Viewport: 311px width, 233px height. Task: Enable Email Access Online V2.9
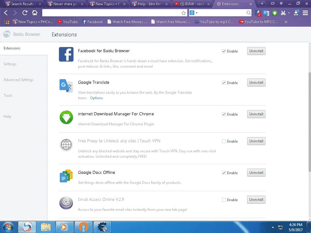(224, 200)
